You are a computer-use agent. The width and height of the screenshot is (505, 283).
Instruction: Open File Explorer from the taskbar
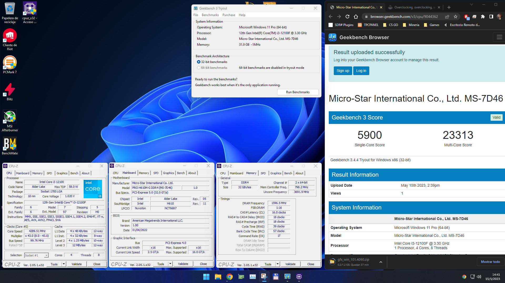point(218,276)
